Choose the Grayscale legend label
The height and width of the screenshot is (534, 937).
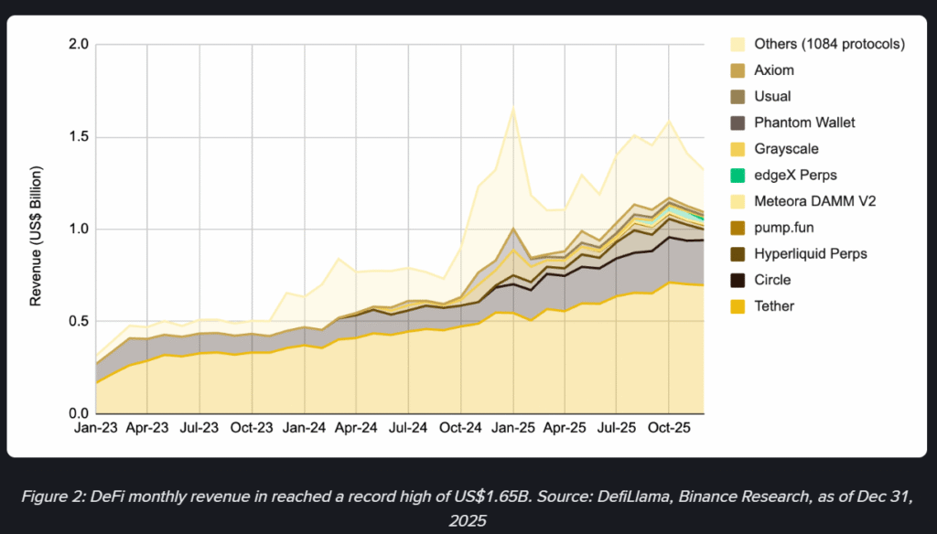click(786, 148)
